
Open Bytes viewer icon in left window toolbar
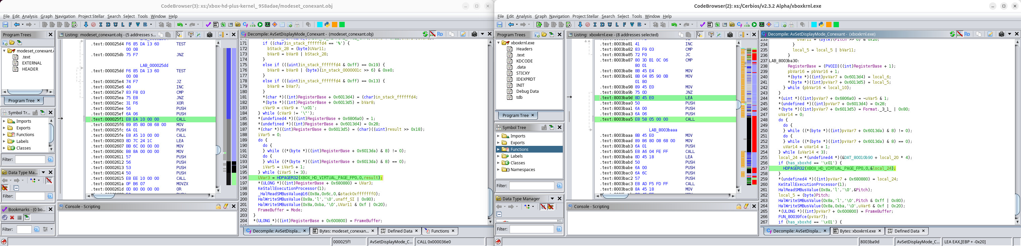click(216, 25)
